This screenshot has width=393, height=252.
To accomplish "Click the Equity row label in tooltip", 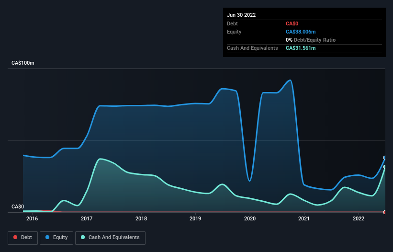I will coord(234,32).
